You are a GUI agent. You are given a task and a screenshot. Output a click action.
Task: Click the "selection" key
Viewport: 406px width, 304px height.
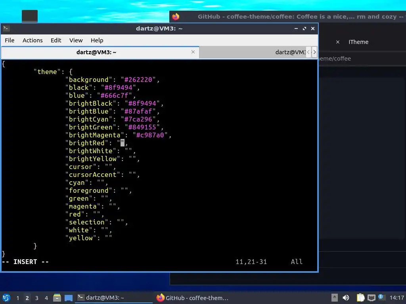[x=87, y=222]
